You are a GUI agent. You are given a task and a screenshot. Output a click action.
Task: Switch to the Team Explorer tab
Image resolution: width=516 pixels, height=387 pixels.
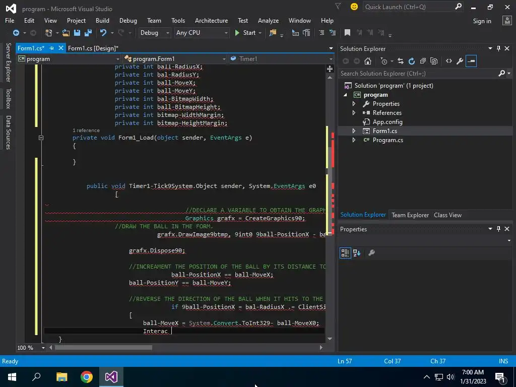tap(410, 215)
